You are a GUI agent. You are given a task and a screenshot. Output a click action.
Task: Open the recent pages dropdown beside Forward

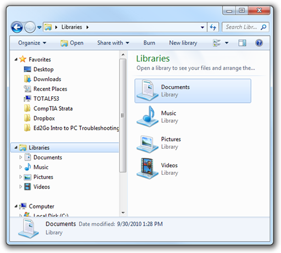[x=39, y=28]
